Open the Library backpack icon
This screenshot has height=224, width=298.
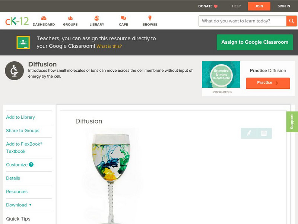coord(97,18)
